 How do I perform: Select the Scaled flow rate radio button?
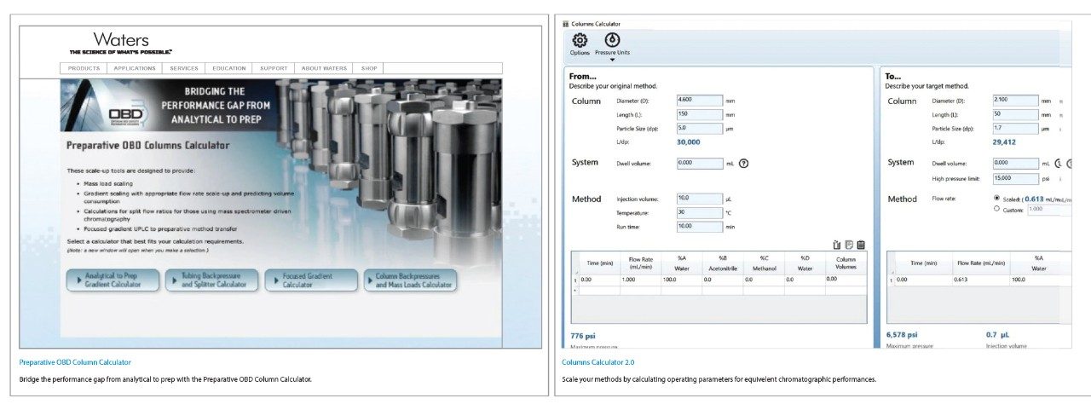(997, 199)
